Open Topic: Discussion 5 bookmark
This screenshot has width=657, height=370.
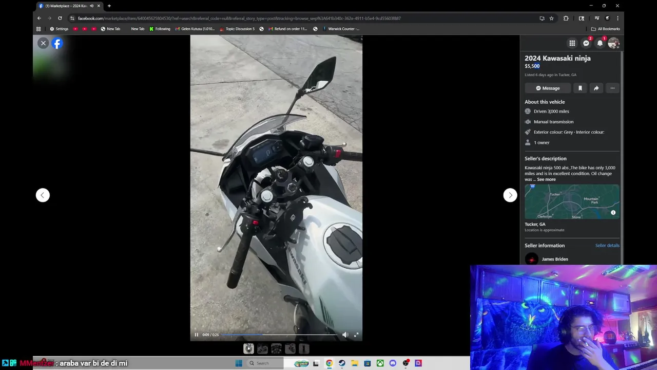pos(237,29)
